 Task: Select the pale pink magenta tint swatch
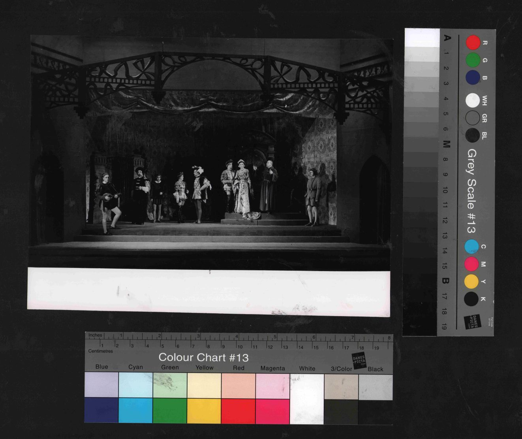point(272,385)
